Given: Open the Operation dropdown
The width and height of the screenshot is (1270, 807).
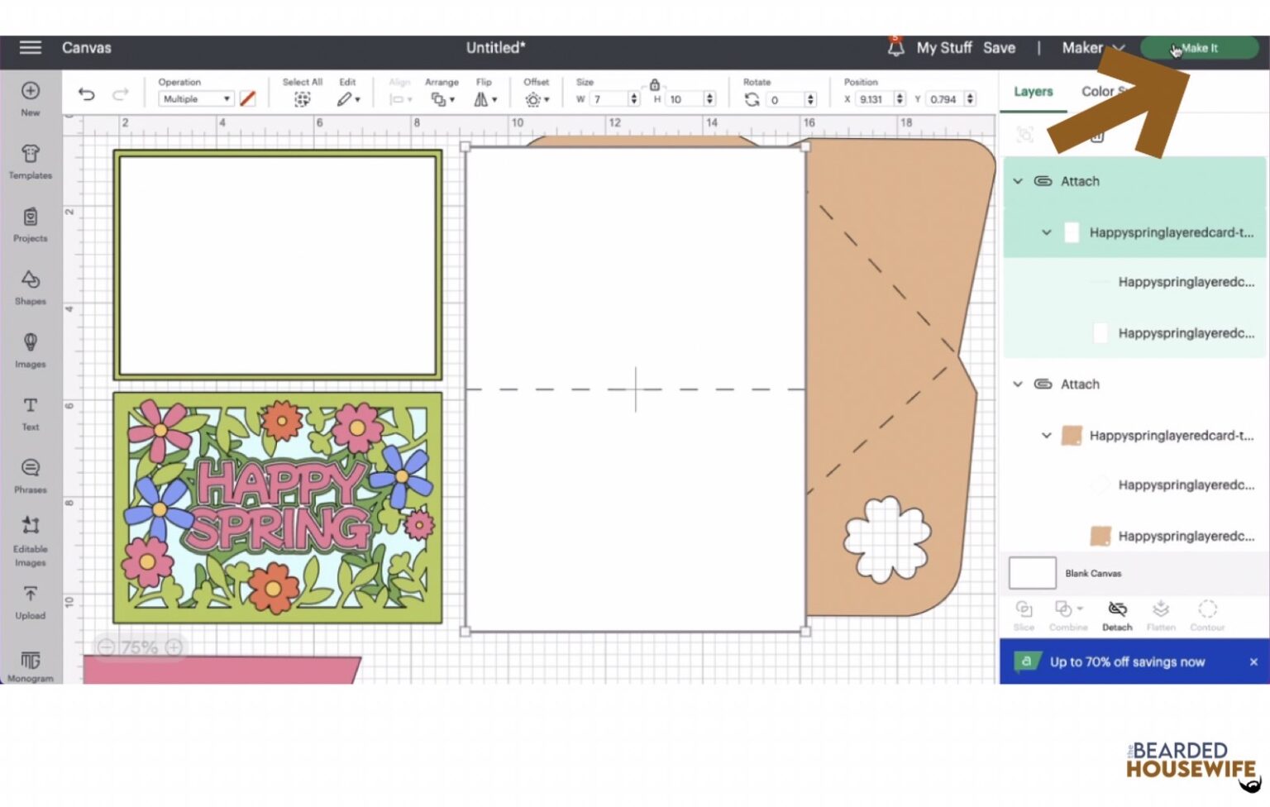Looking at the screenshot, I should [195, 98].
